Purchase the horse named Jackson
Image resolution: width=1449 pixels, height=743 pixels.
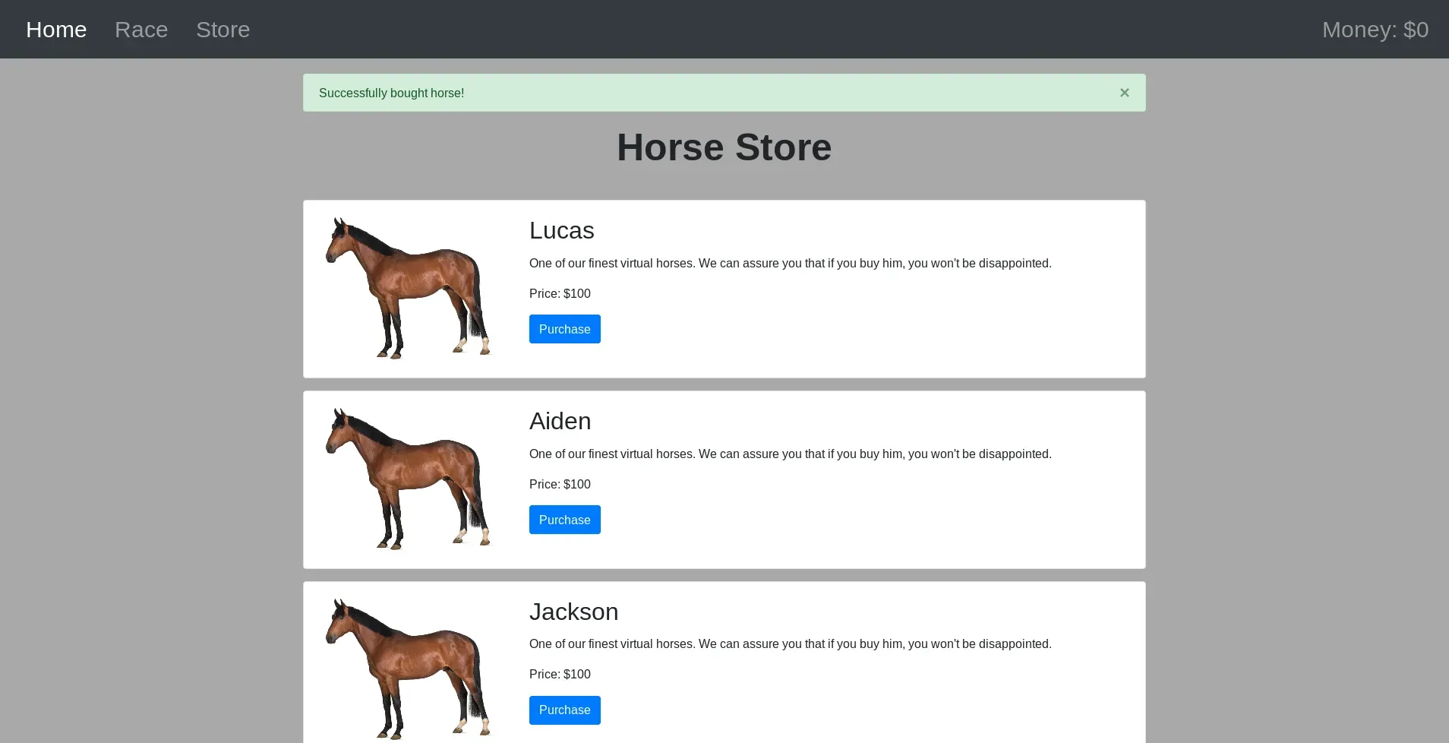tap(564, 710)
